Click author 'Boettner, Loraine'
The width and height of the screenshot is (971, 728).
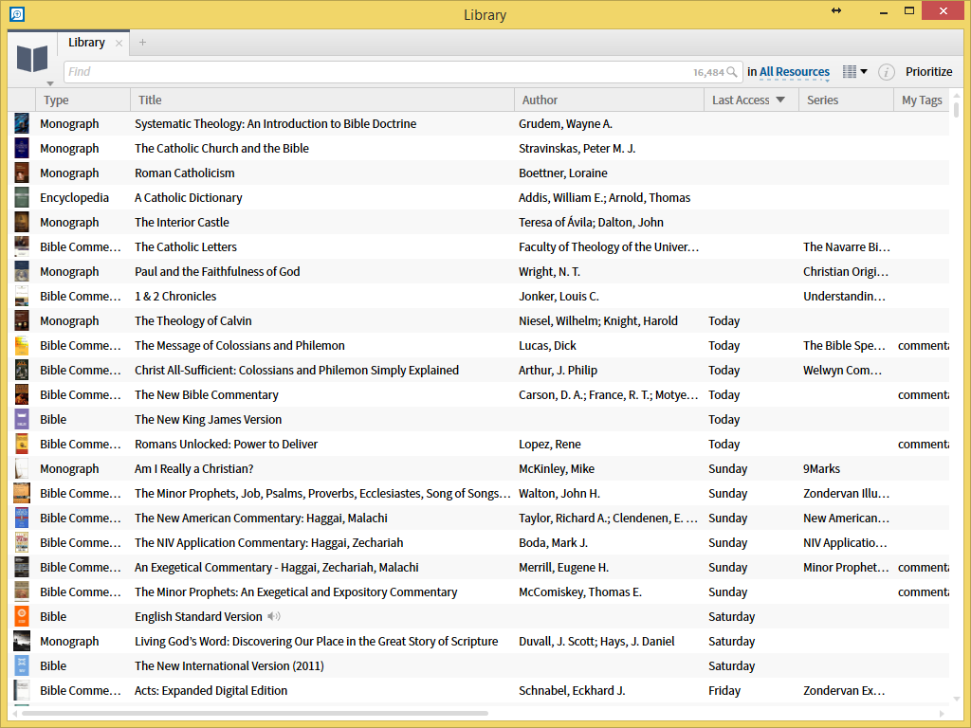coord(563,173)
